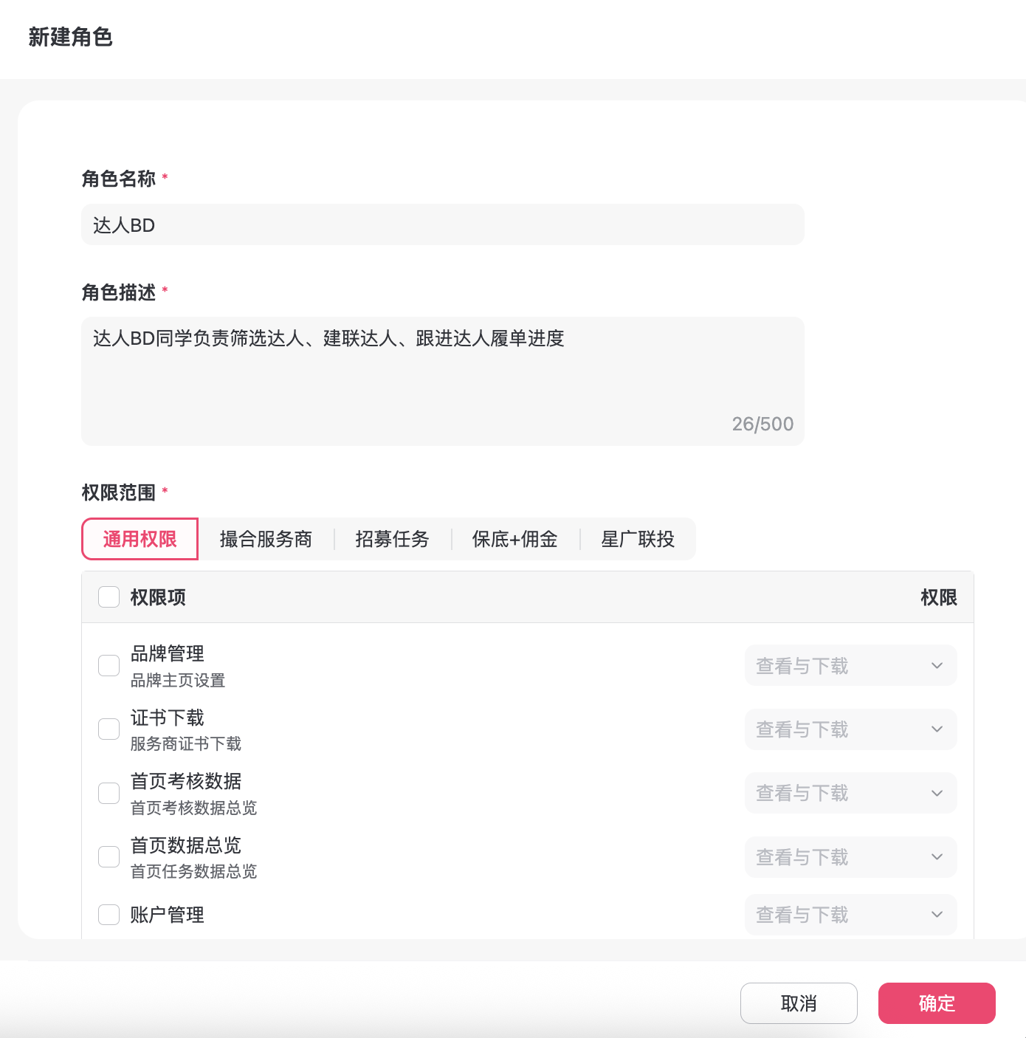
Task: Open the 账户管理 permission dropdown
Action: click(850, 915)
